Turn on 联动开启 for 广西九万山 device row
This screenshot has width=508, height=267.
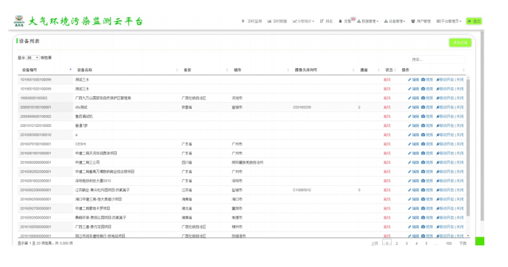445,98
